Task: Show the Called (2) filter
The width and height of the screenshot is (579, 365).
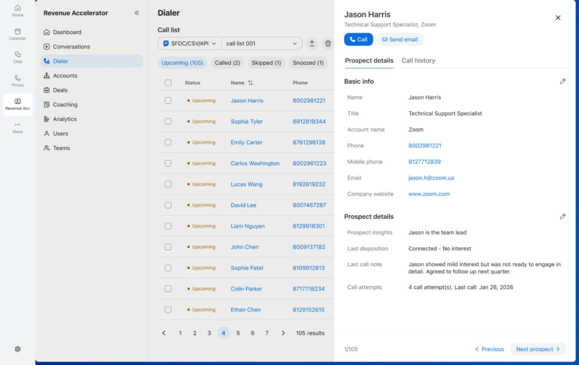Action: click(227, 63)
